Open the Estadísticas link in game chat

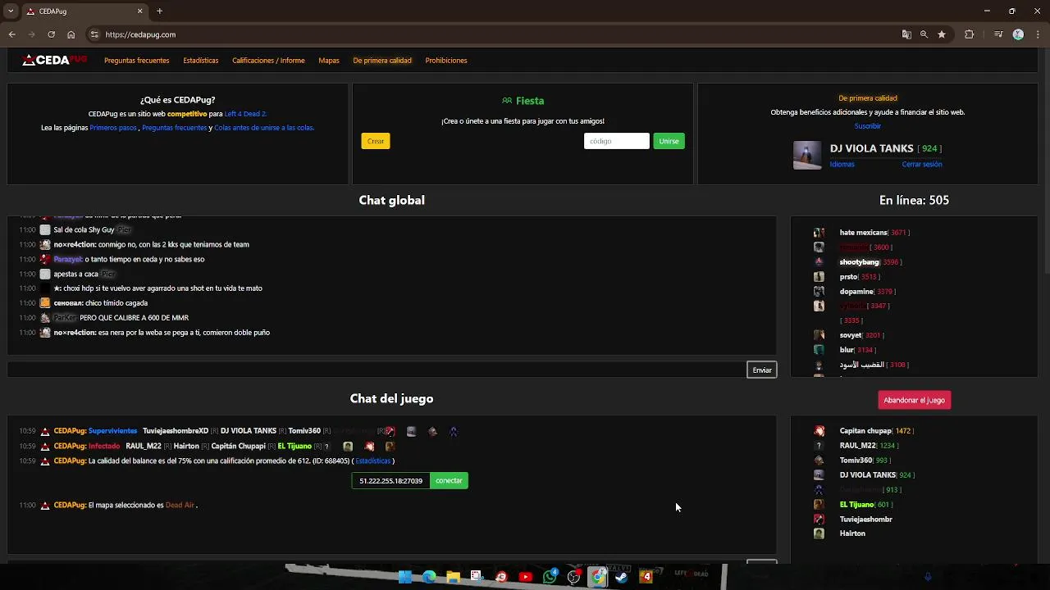coord(372,461)
